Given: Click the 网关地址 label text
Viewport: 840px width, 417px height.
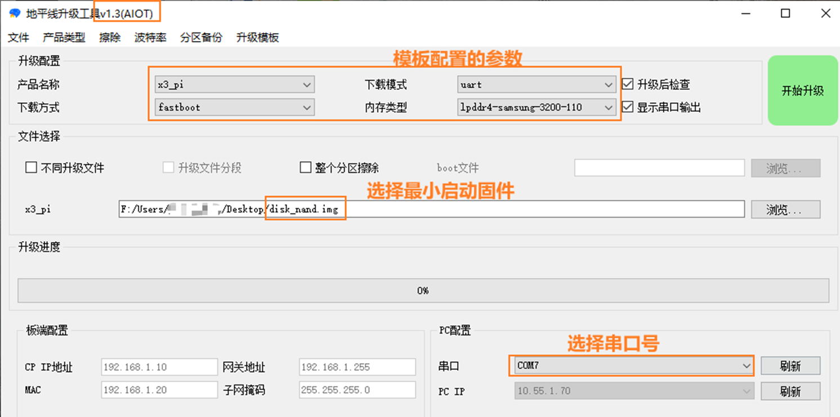Looking at the screenshot, I should tap(244, 368).
